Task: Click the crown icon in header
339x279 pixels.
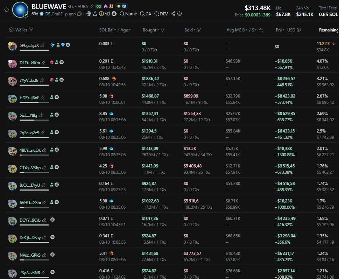Action: point(179,14)
